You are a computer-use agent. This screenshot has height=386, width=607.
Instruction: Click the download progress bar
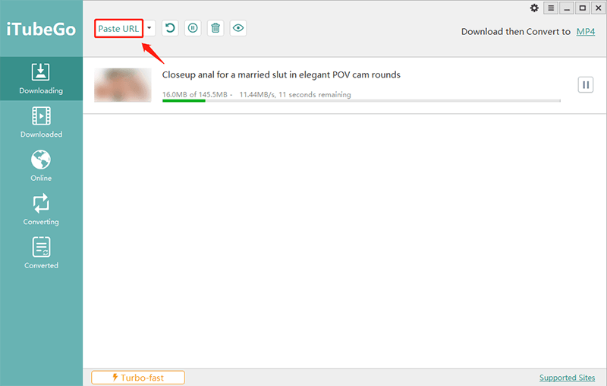coord(361,101)
